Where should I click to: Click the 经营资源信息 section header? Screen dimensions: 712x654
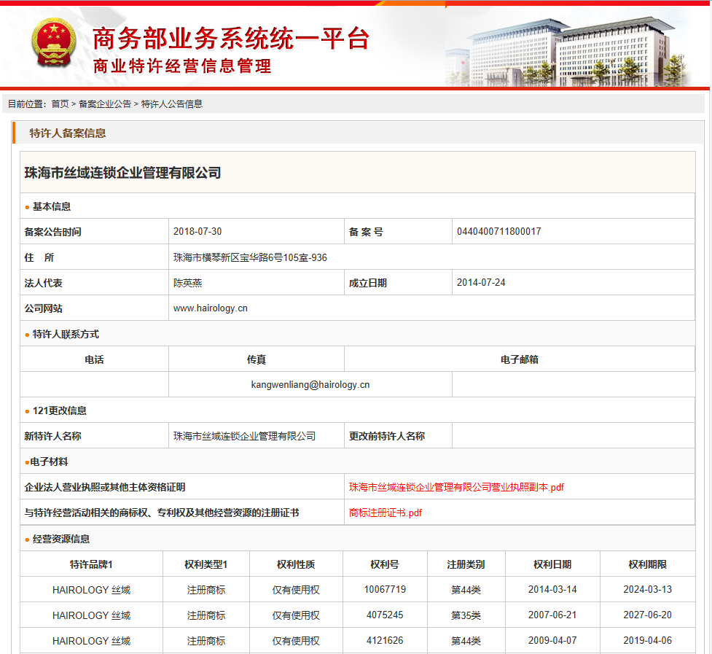tap(60, 539)
